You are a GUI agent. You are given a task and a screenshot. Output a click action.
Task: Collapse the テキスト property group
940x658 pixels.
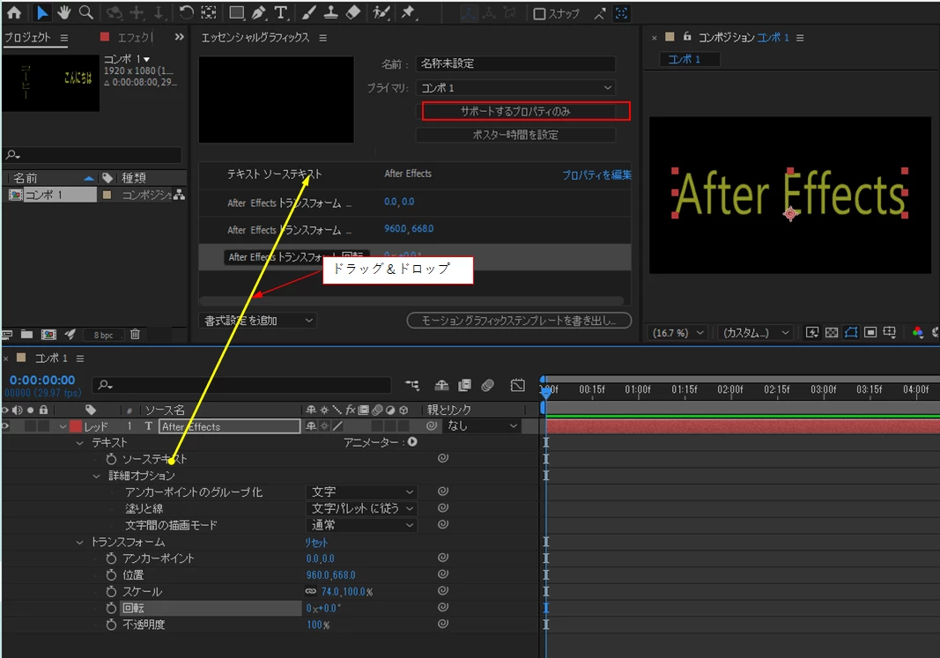tap(80, 443)
